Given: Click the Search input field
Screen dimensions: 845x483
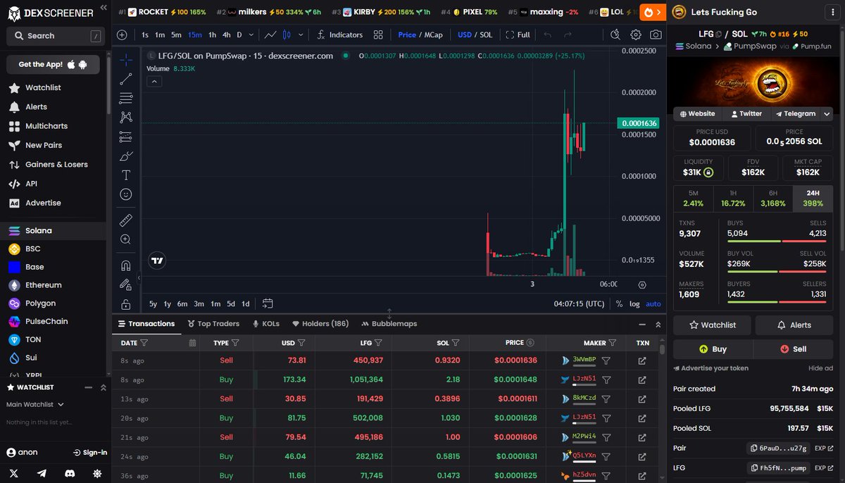Looking at the screenshot, I should [54, 35].
